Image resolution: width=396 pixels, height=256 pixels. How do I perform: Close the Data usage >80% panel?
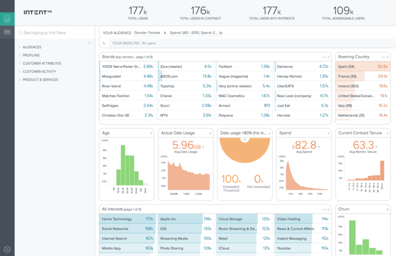coord(269,133)
